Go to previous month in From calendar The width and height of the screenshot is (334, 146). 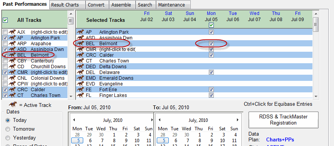tap(74, 120)
